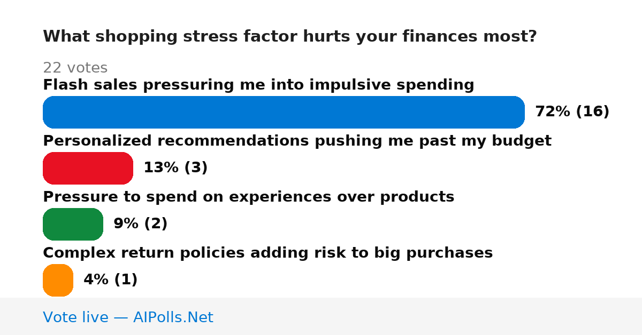Image resolution: width=642 pixels, height=335 pixels.
Task: Click the '72% (16)' result label
Action: [572, 111]
